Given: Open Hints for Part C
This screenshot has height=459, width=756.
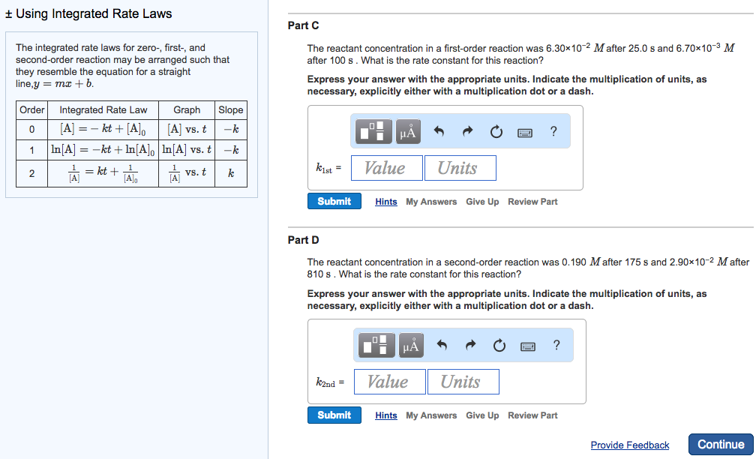Looking at the screenshot, I should point(385,201).
